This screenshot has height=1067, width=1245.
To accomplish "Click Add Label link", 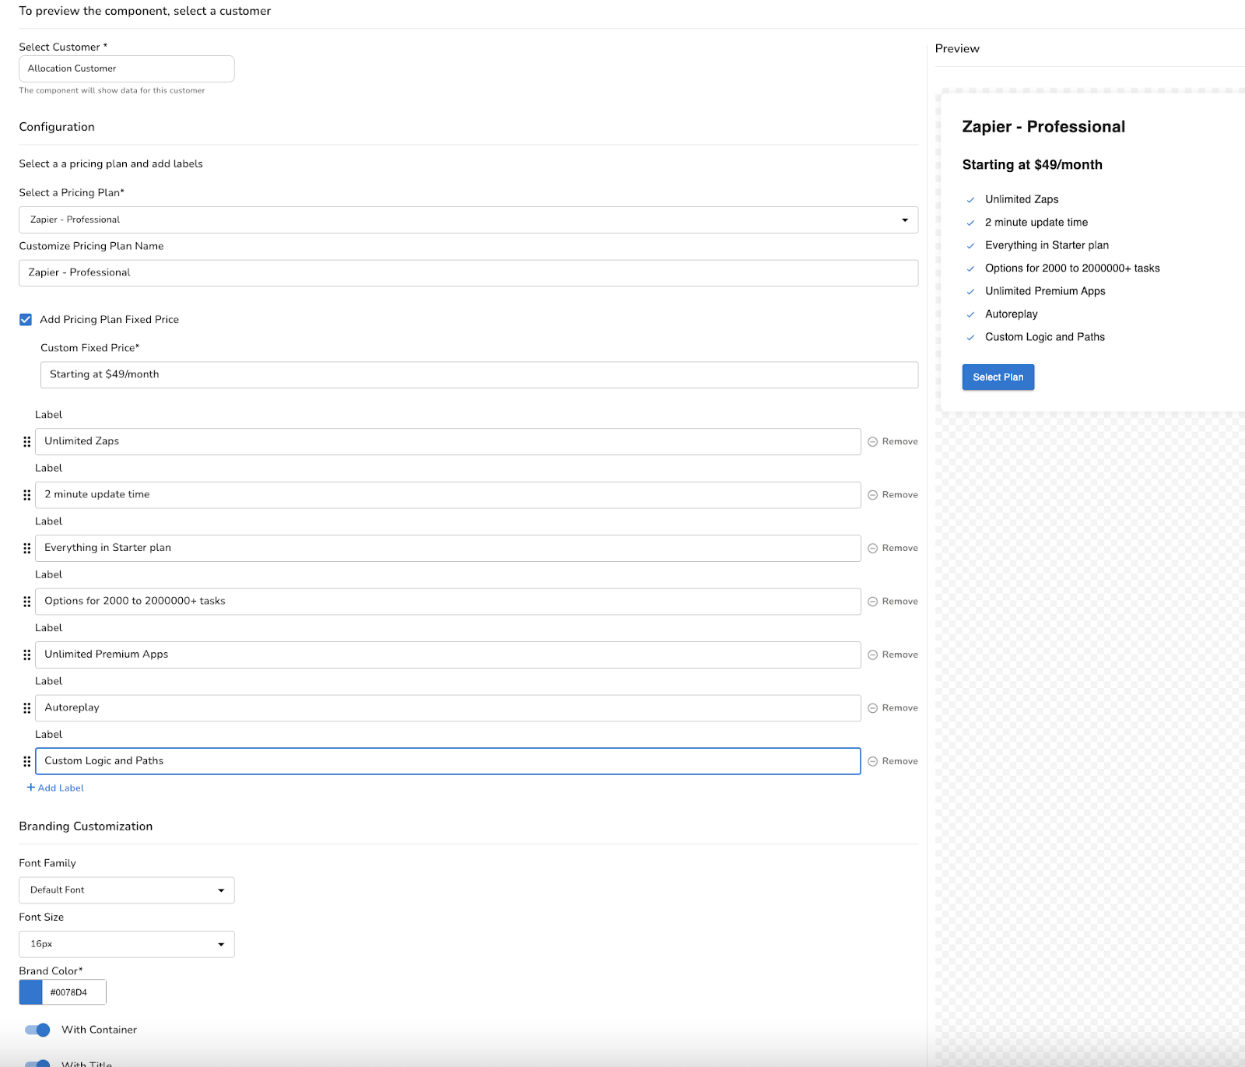I will (55, 788).
